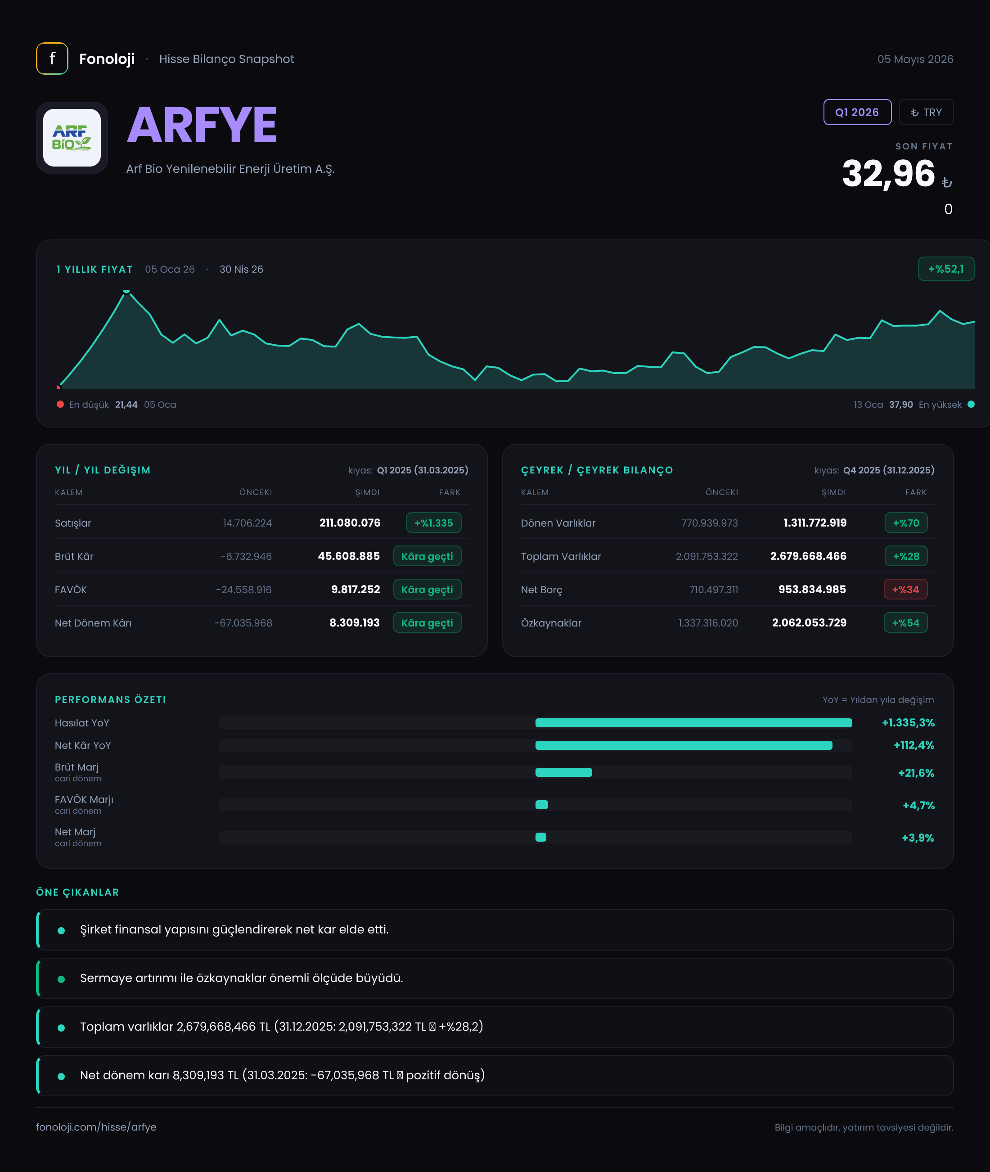Open the fonoloji.com/hisse/arfye link
Image resolution: width=990 pixels, height=1172 pixels.
(x=96, y=1127)
